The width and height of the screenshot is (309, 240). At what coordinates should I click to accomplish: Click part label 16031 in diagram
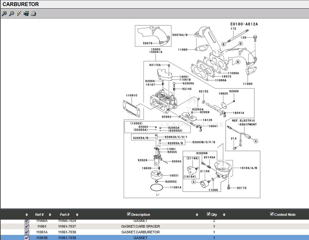174,175
